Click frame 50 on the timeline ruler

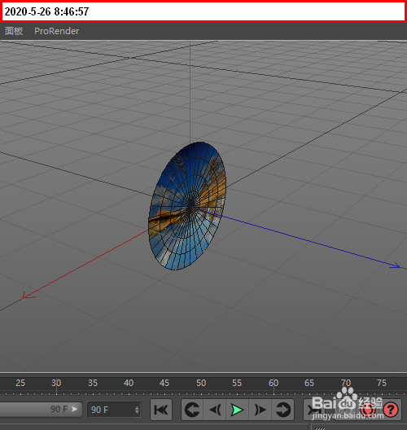(201, 383)
